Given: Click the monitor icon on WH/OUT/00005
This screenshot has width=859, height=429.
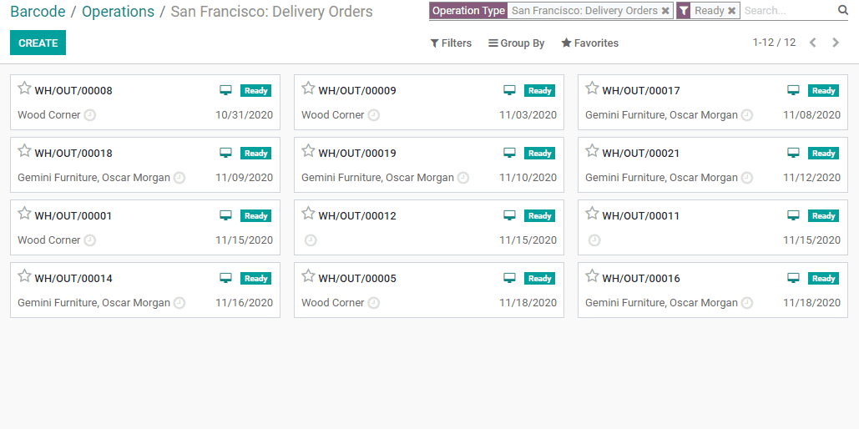Looking at the screenshot, I should tap(509, 278).
